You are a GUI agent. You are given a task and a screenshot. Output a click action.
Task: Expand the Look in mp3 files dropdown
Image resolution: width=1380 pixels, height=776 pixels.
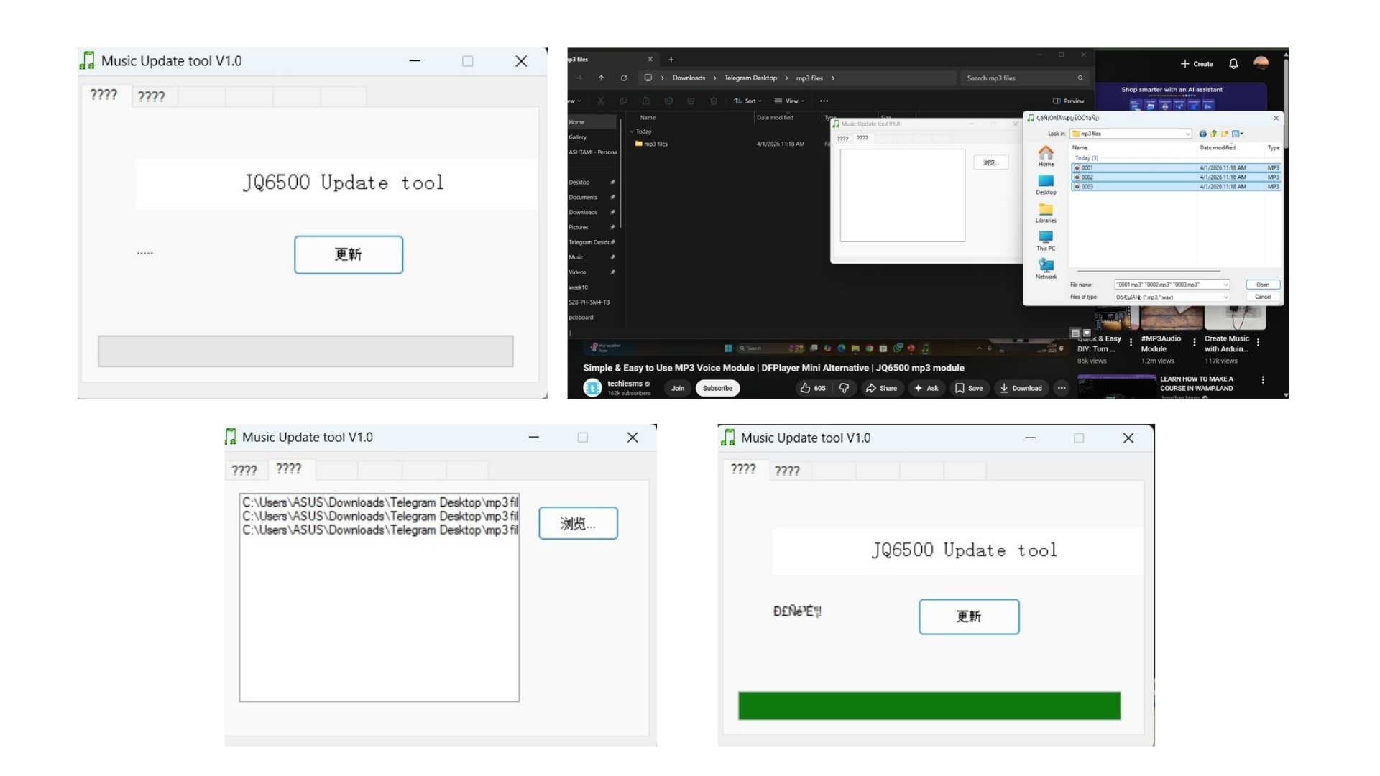tap(1187, 134)
